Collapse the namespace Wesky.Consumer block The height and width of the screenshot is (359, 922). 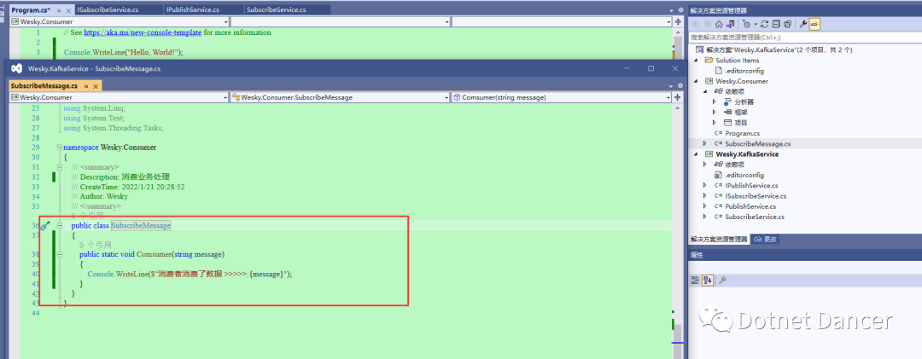pyautogui.click(x=59, y=148)
